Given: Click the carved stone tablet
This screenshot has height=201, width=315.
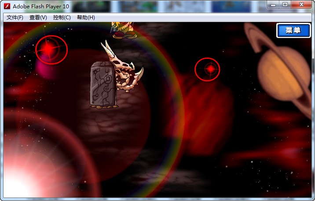Looking at the screenshot, I should tap(103, 85).
